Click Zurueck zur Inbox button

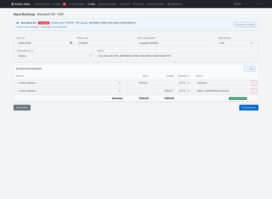(244, 25)
